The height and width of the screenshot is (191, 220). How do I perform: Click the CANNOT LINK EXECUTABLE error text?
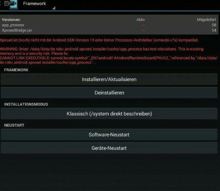tap(109, 60)
